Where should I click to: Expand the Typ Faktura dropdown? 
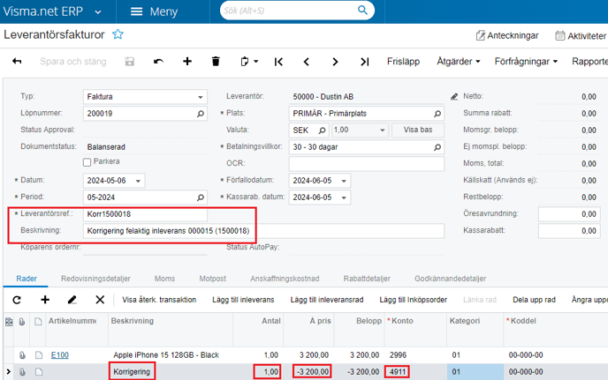[200, 97]
